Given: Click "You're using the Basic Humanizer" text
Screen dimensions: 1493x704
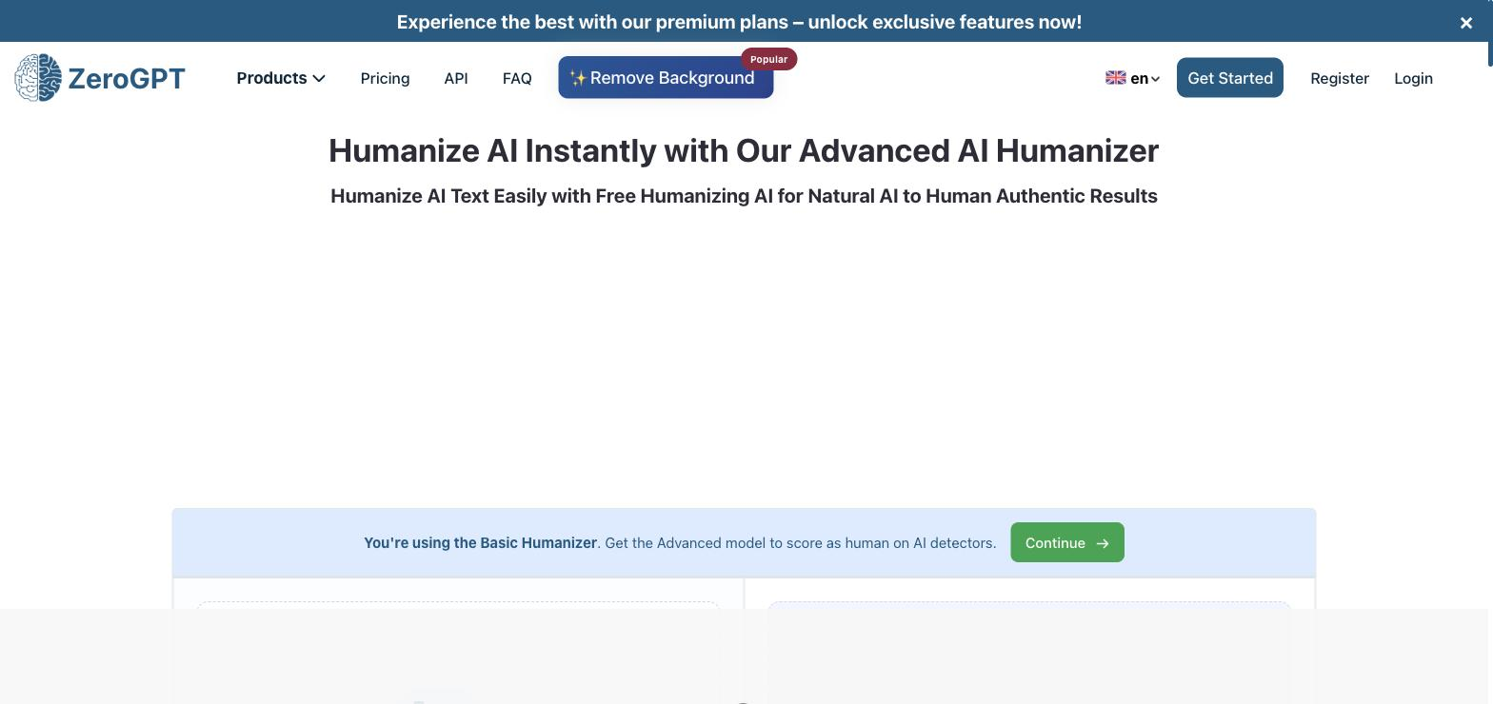Looking at the screenshot, I should [480, 543].
